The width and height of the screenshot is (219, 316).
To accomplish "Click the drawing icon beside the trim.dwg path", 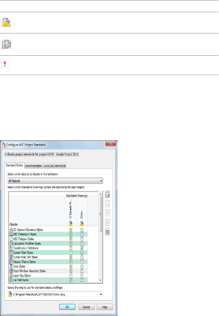I will tap(10, 294).
